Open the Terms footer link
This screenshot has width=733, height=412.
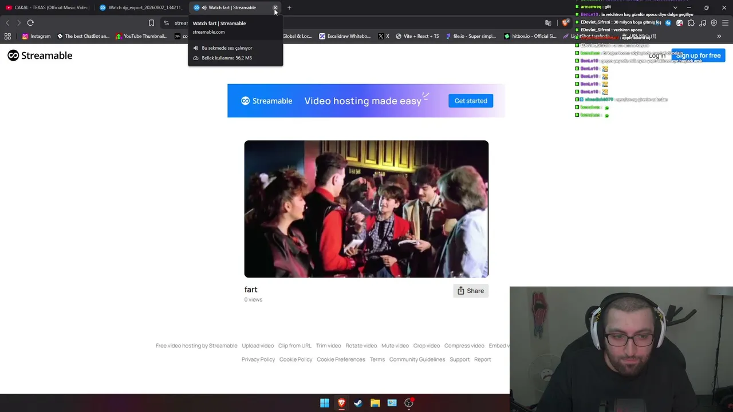click(x=377, y=359)
